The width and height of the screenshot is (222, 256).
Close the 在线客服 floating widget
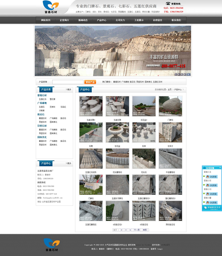[x=220, y=168]
